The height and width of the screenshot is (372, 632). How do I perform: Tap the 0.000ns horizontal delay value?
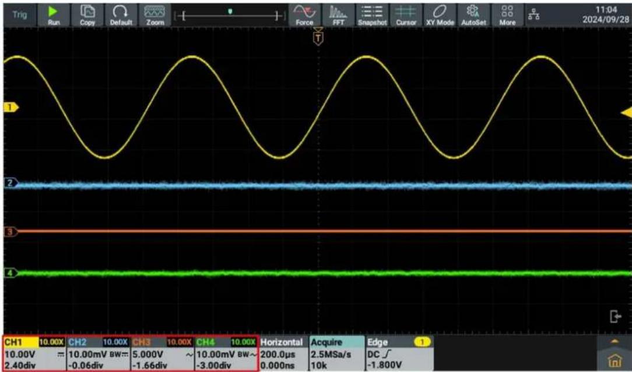[x=276, y=365]
